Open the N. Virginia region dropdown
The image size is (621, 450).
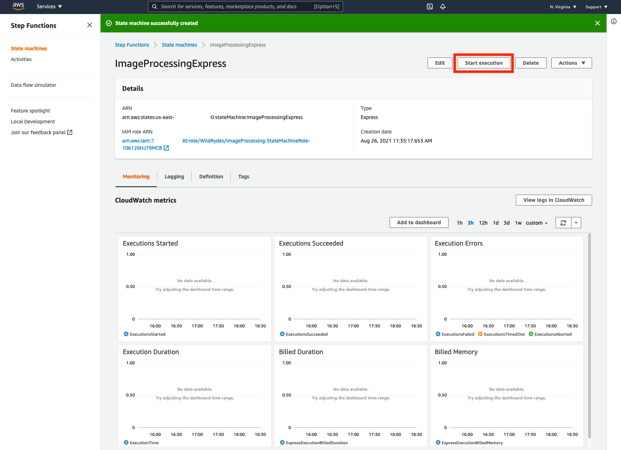(x=563, y=7)
